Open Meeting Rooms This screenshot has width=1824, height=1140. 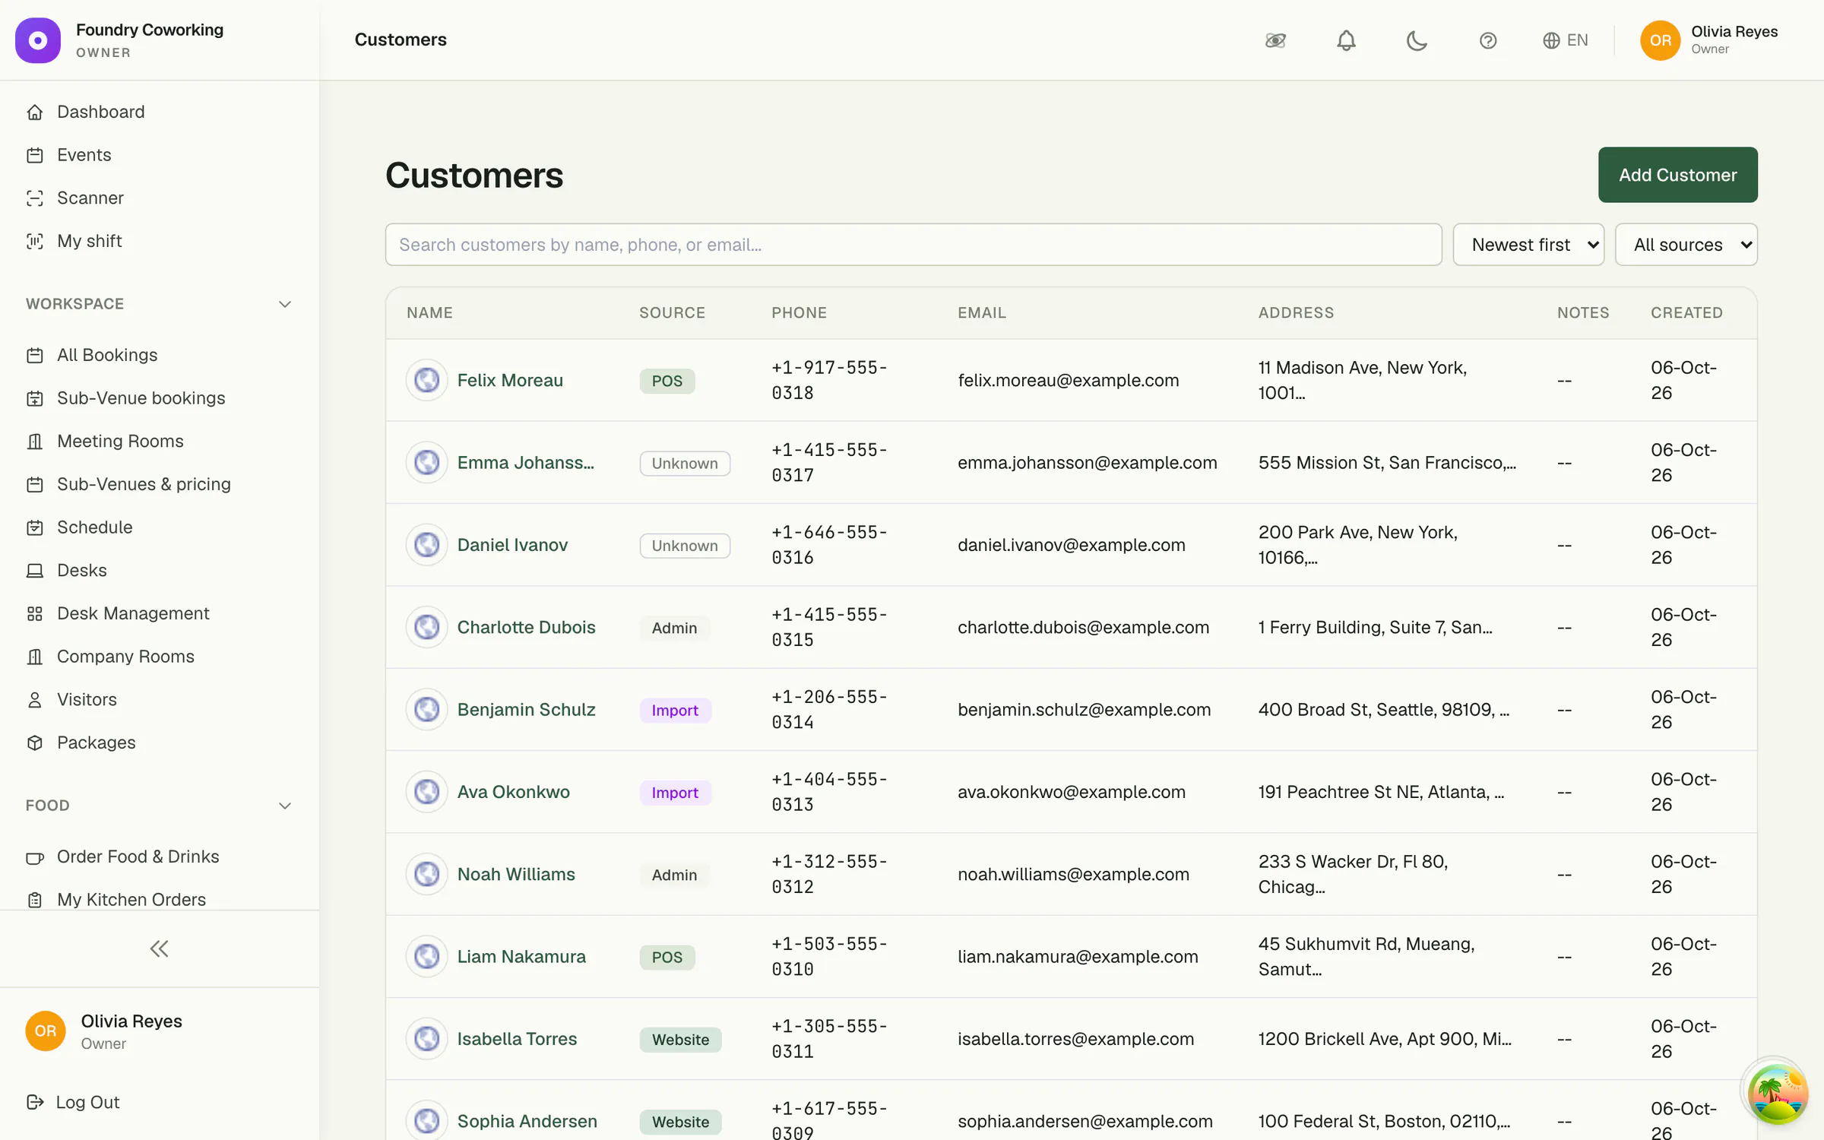120,442
